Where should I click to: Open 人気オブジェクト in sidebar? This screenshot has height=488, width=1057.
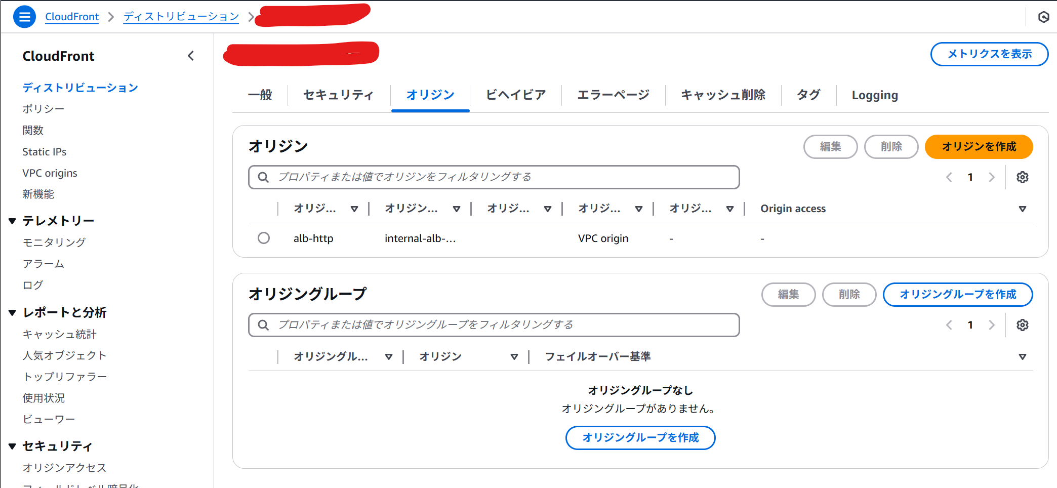tap(65, 355)
